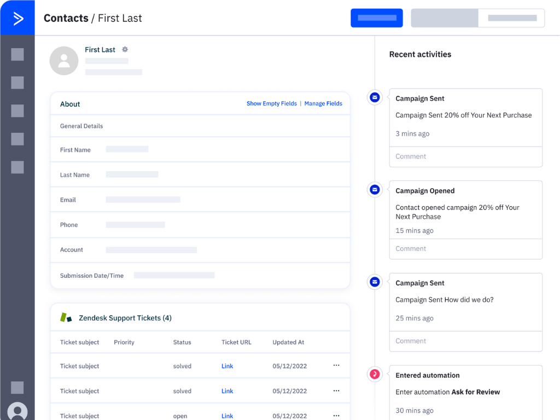The height and width of the screenshot is (420, 560).
Task: Open Manage Fields
Action: (x=323, y=103)
